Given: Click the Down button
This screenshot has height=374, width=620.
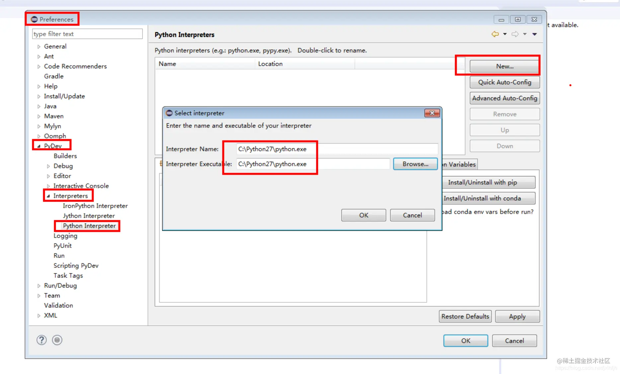Looking at the screenshot, I should (x=504, y=146).
